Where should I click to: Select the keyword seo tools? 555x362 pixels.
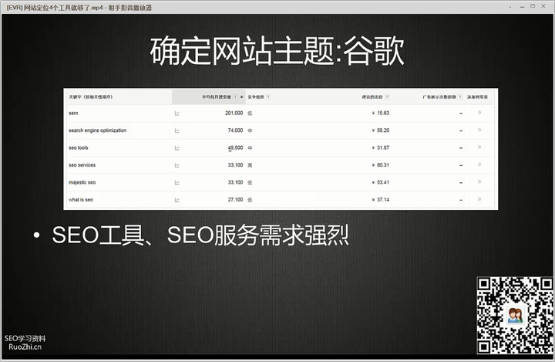[78, 148]
